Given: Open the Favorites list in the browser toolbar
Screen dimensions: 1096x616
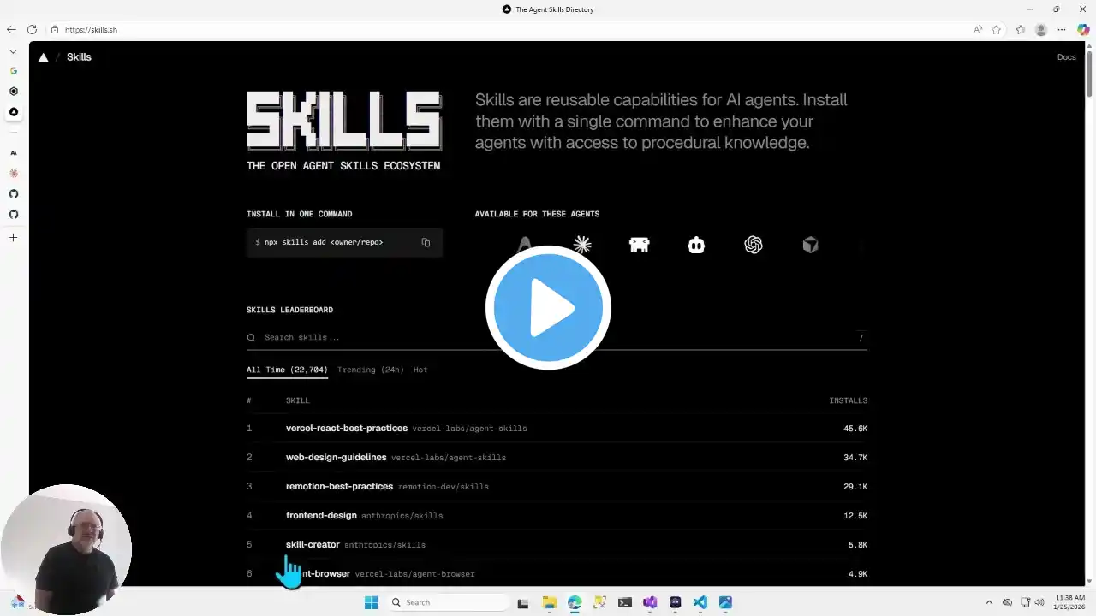Looking at the screenshot, I should tap(1021, 30).
